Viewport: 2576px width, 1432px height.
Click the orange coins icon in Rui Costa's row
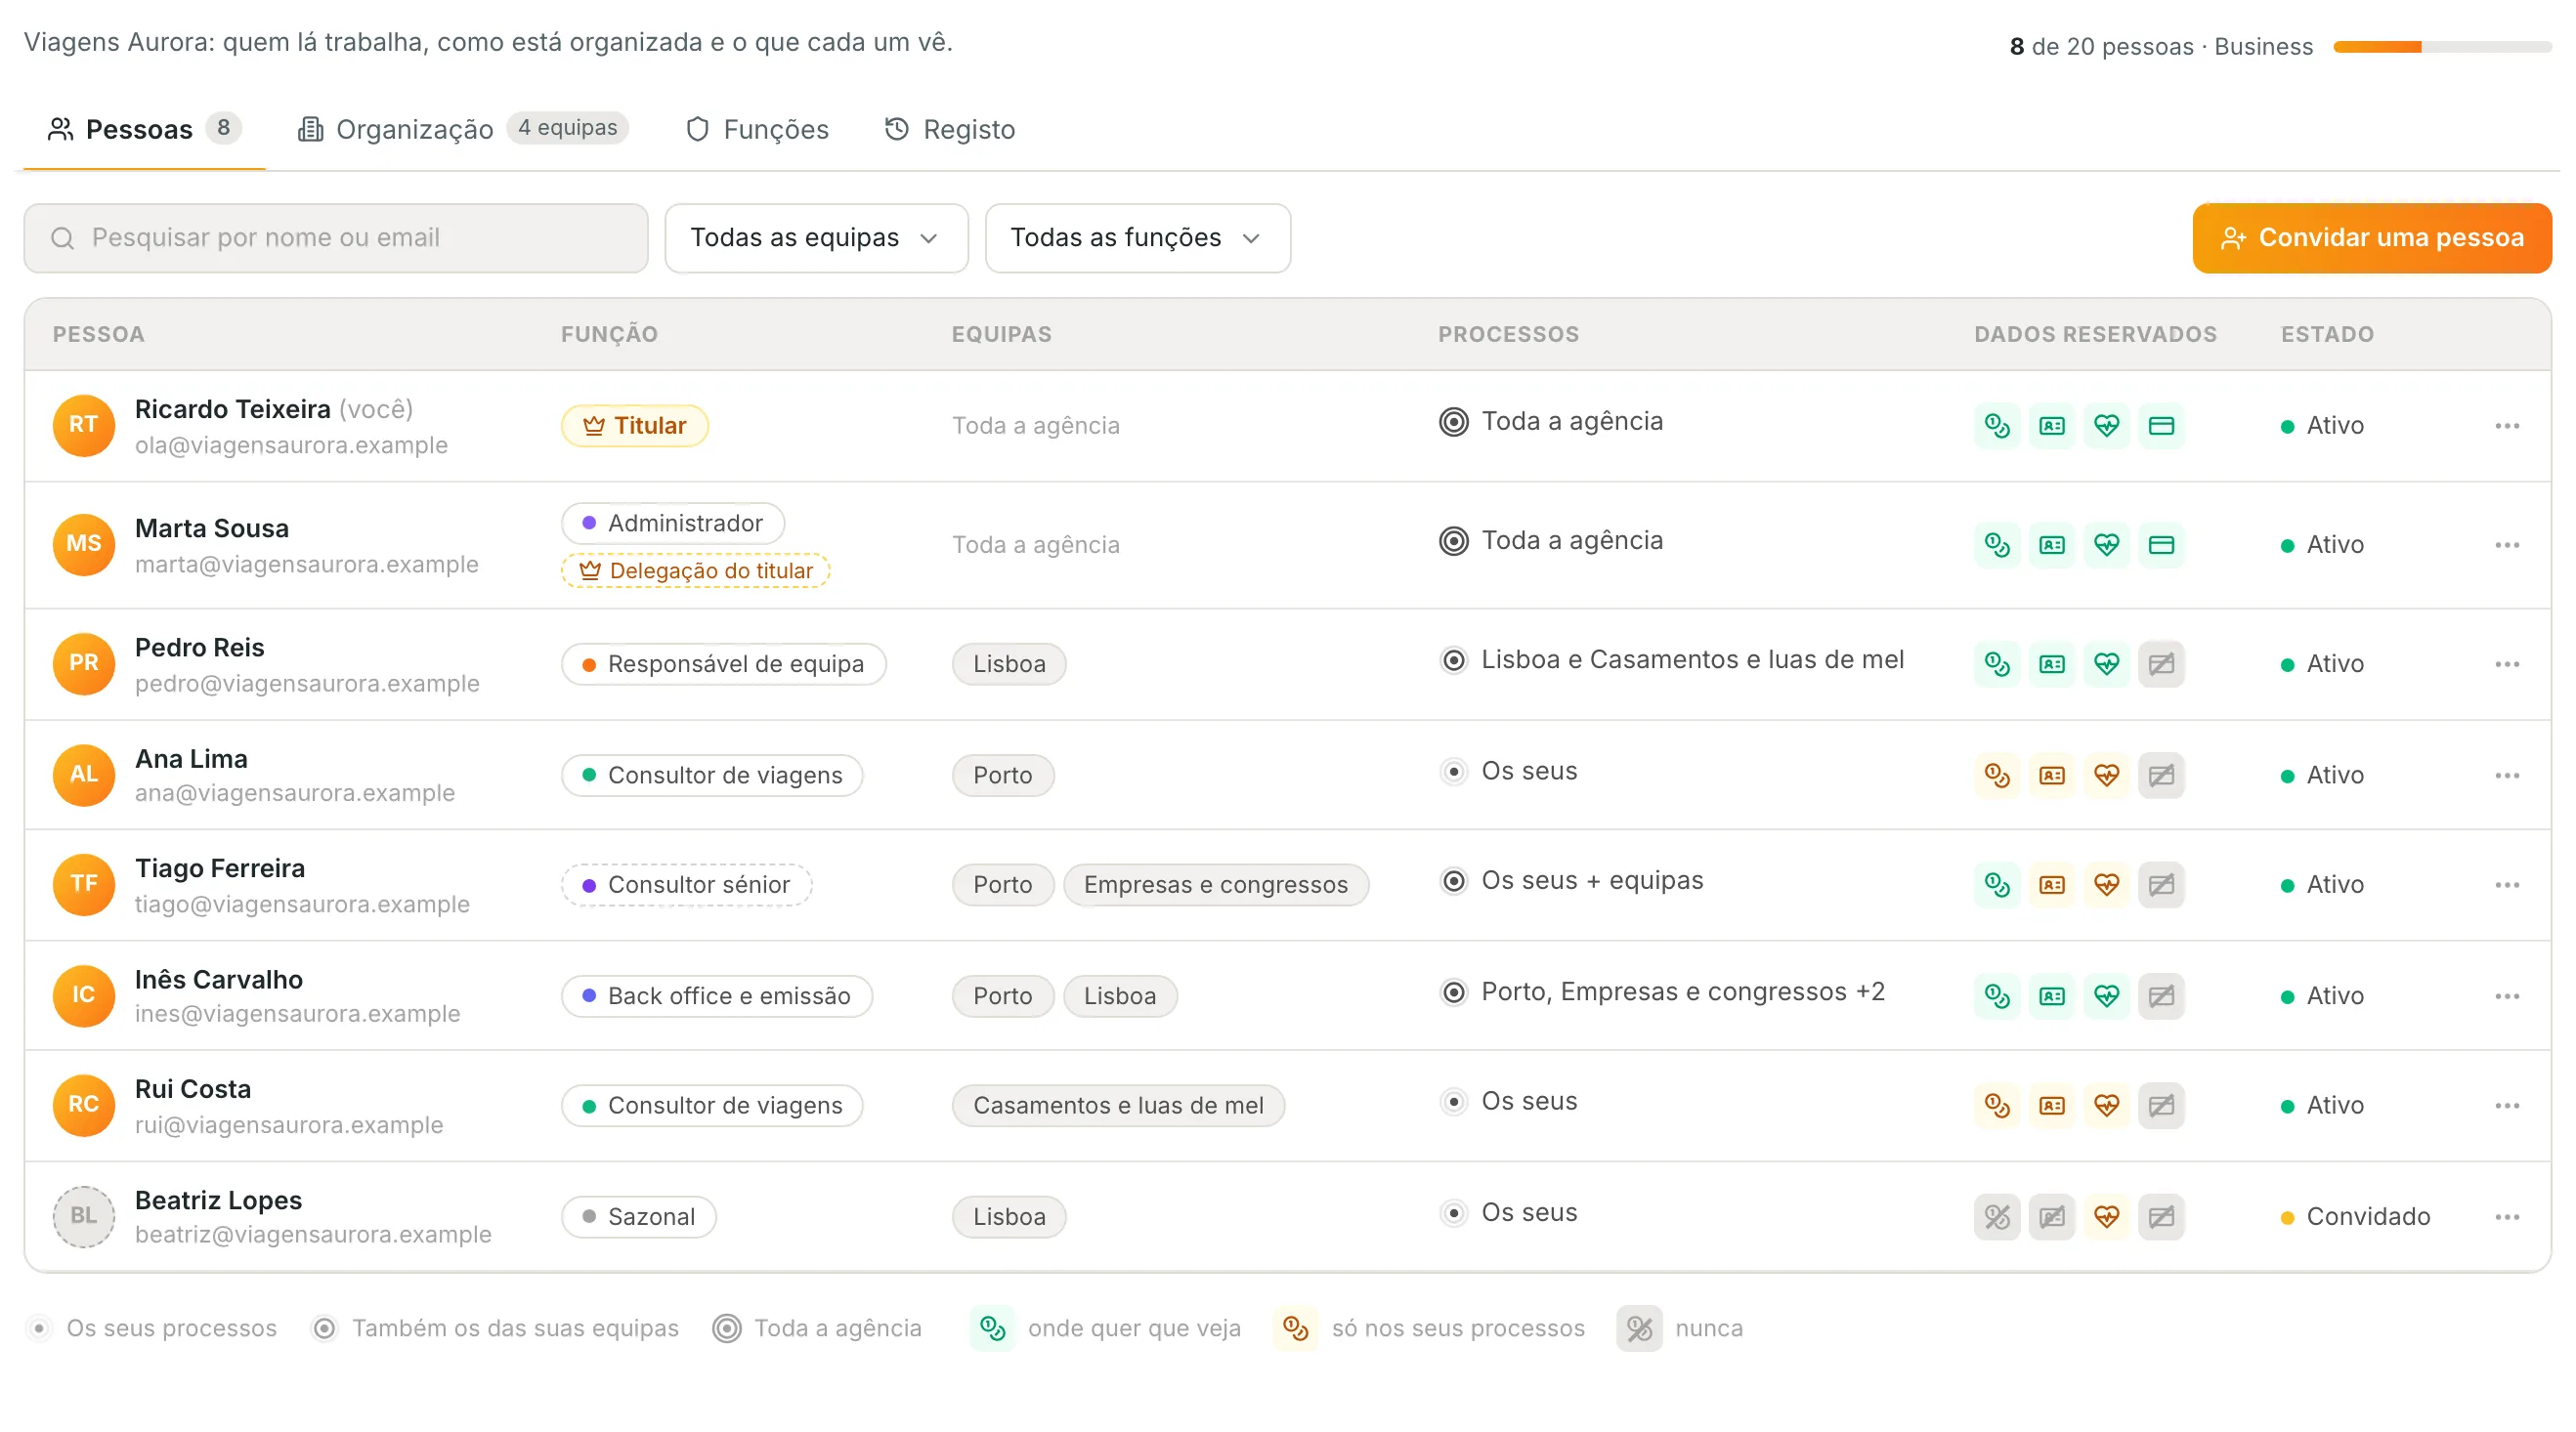[1997, 1105]
